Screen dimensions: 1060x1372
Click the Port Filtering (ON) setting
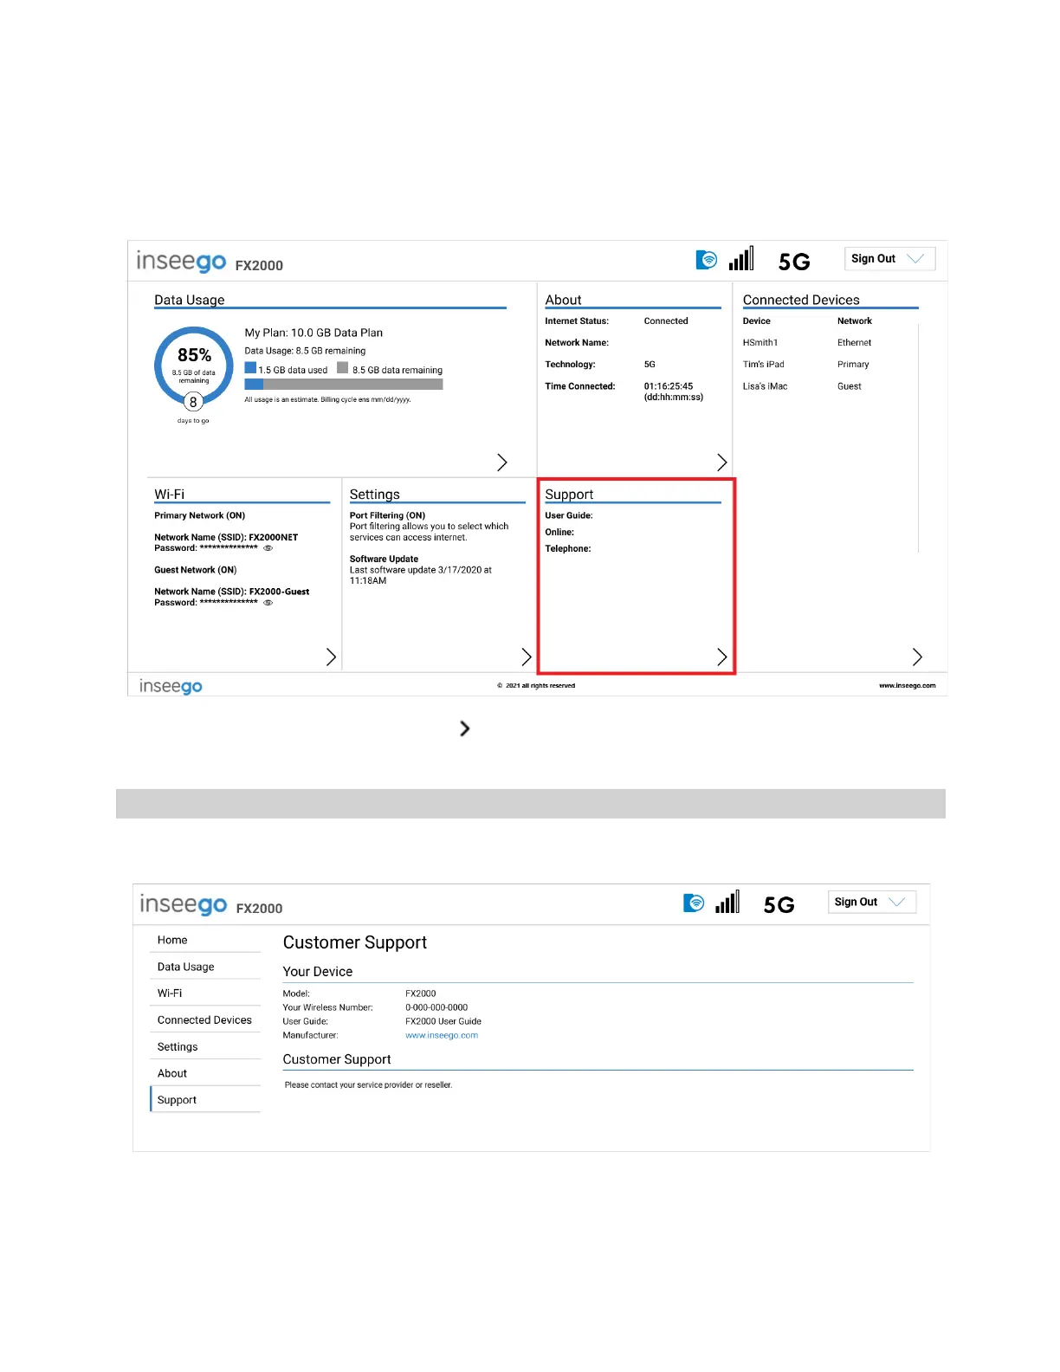[387, 515]
